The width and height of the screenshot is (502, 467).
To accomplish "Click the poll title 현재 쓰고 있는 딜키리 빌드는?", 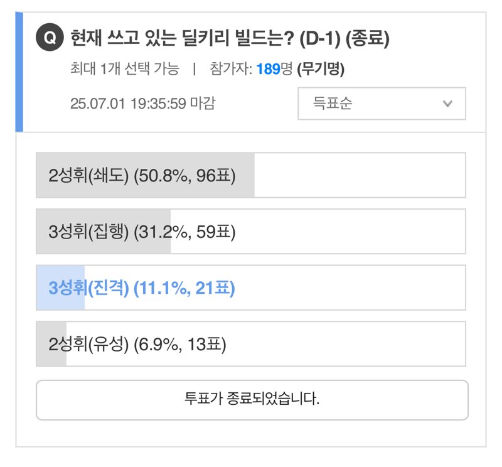I will click(x=182, y=38).
